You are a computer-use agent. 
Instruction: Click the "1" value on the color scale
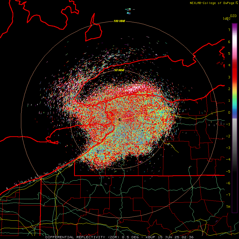[x=229, y=101]
